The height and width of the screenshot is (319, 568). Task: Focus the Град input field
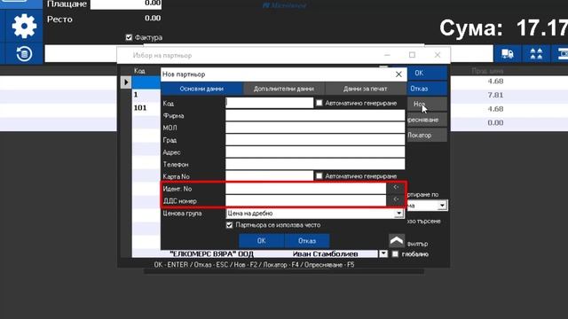[315, 140]
